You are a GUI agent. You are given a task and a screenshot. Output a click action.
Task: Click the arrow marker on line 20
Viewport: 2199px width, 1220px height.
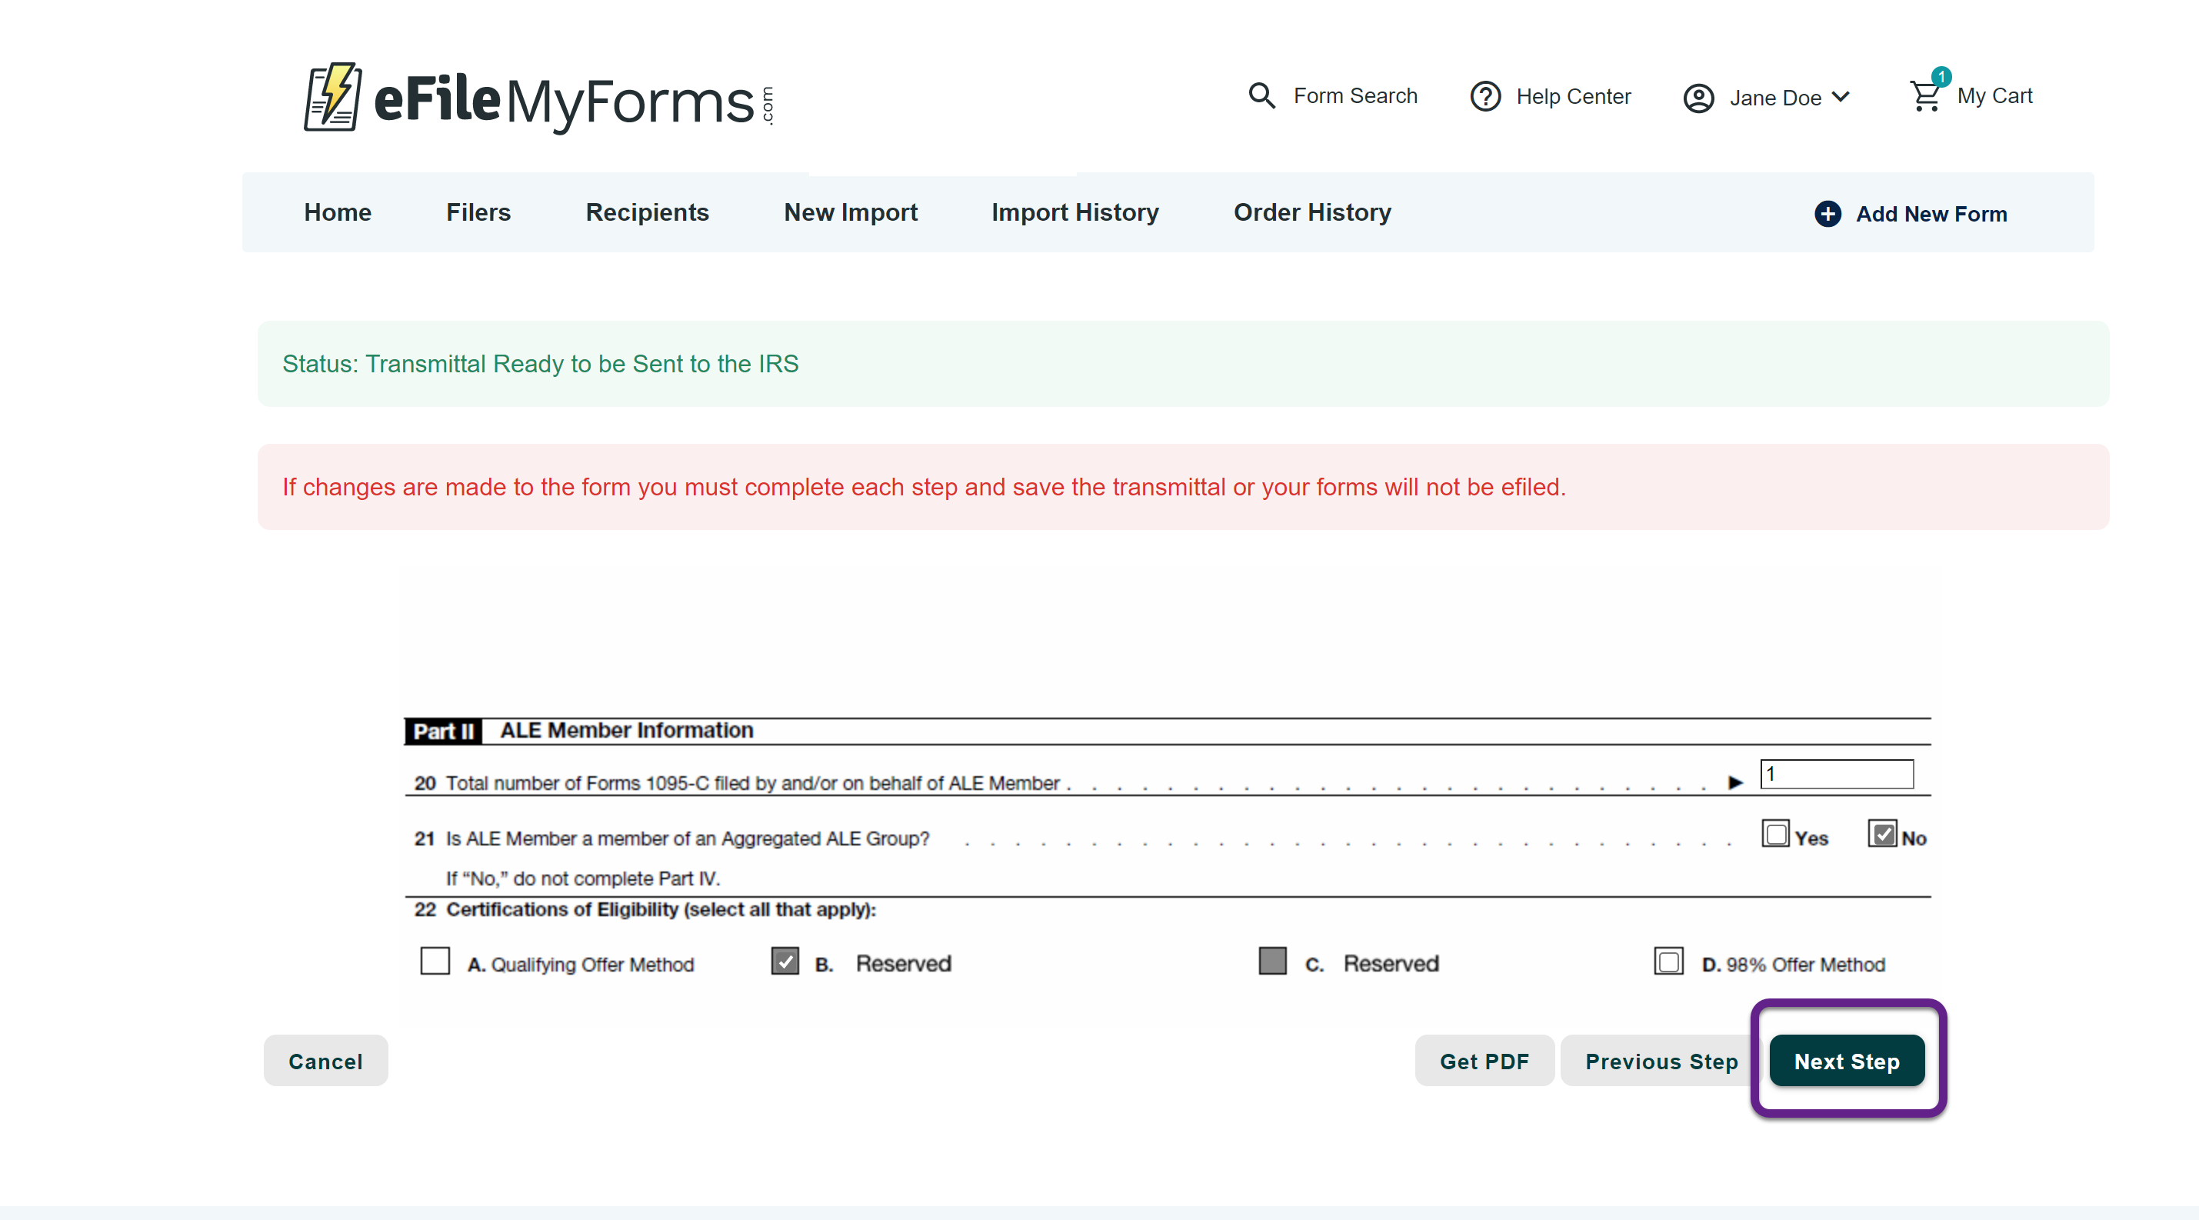[1734, 782]
